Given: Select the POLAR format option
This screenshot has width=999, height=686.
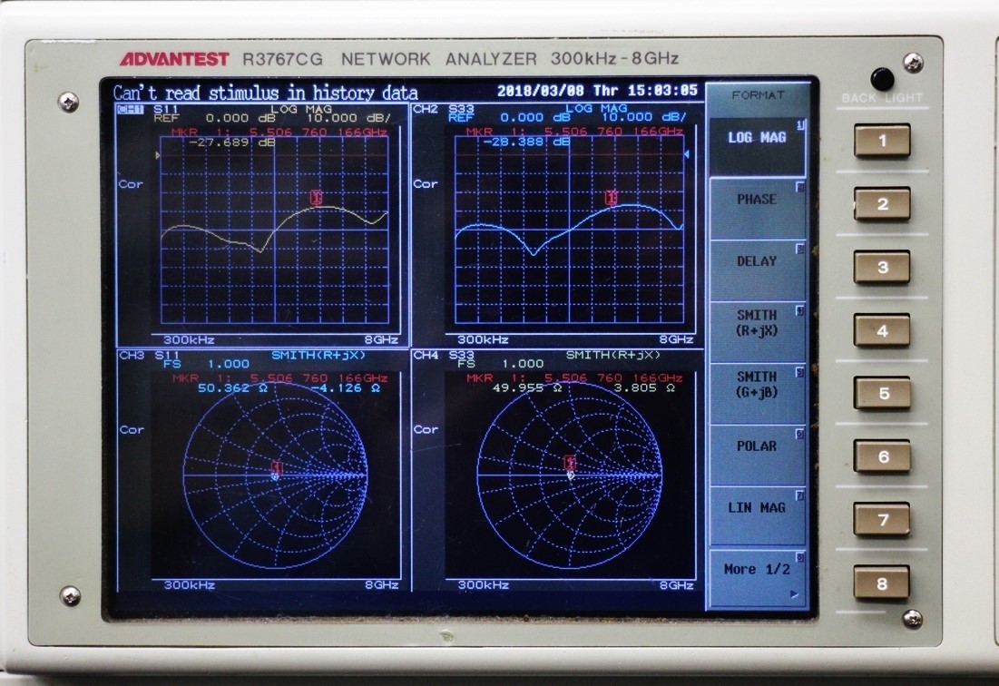Looking at the screenshot, I should [x=757, y=456].
